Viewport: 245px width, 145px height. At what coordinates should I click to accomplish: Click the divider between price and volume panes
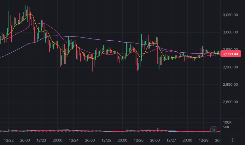110,119
